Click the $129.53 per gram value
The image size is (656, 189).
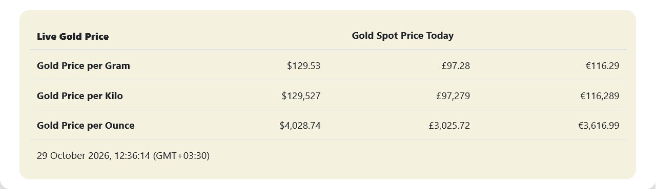(304, 66)
